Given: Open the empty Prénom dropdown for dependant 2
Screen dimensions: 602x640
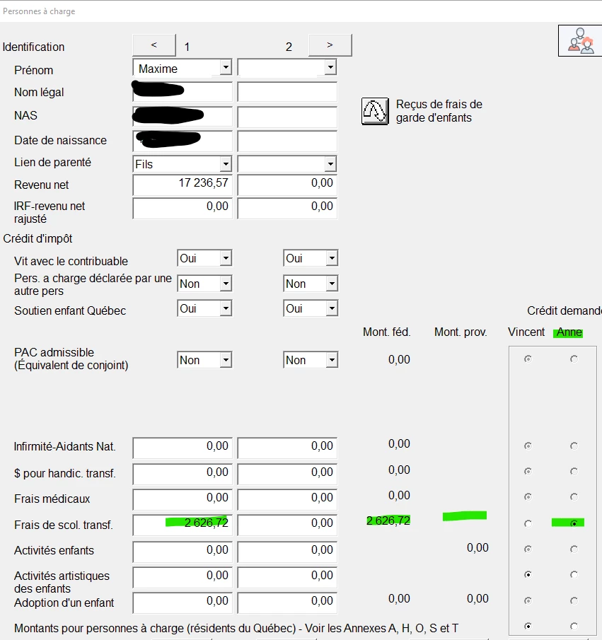Looking at the screenshot, I should point(330,67).
